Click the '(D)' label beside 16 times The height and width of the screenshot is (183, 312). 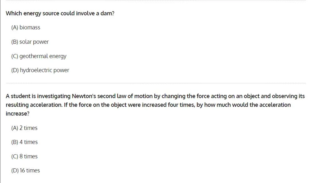(x=15, y=171)
